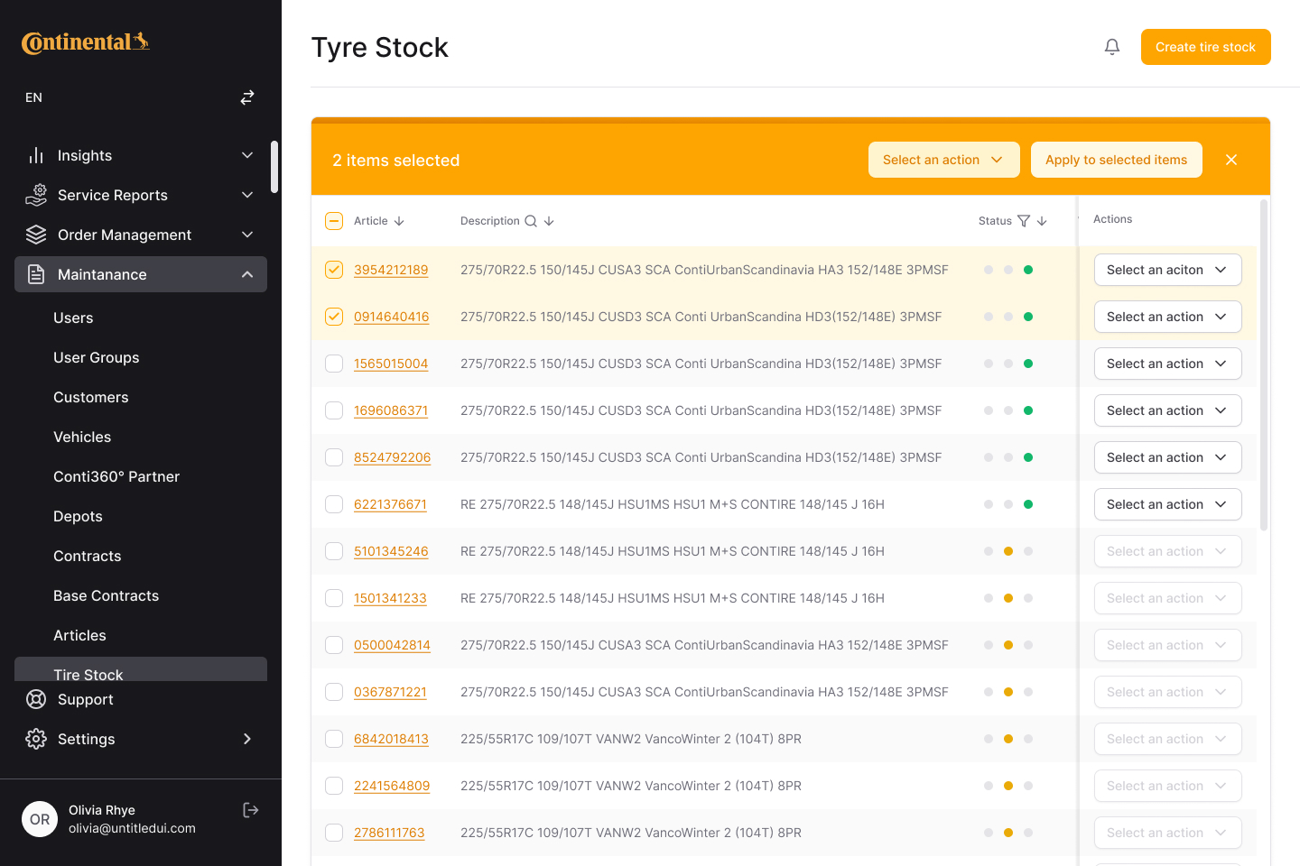Open the banner Select an action dropdown
The height and width of the screenshot is (866, 1300).
point(944,160)
